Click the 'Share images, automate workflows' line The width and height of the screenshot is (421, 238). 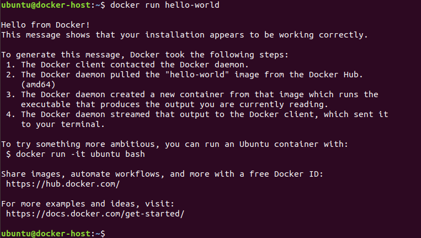(162, 174)
